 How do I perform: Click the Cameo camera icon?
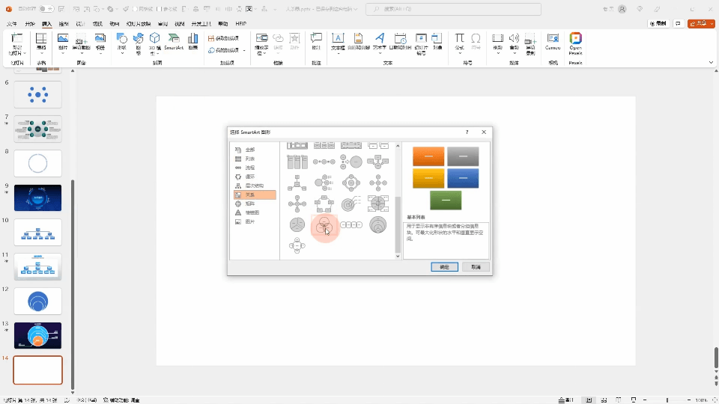click(x=553, y=38)
